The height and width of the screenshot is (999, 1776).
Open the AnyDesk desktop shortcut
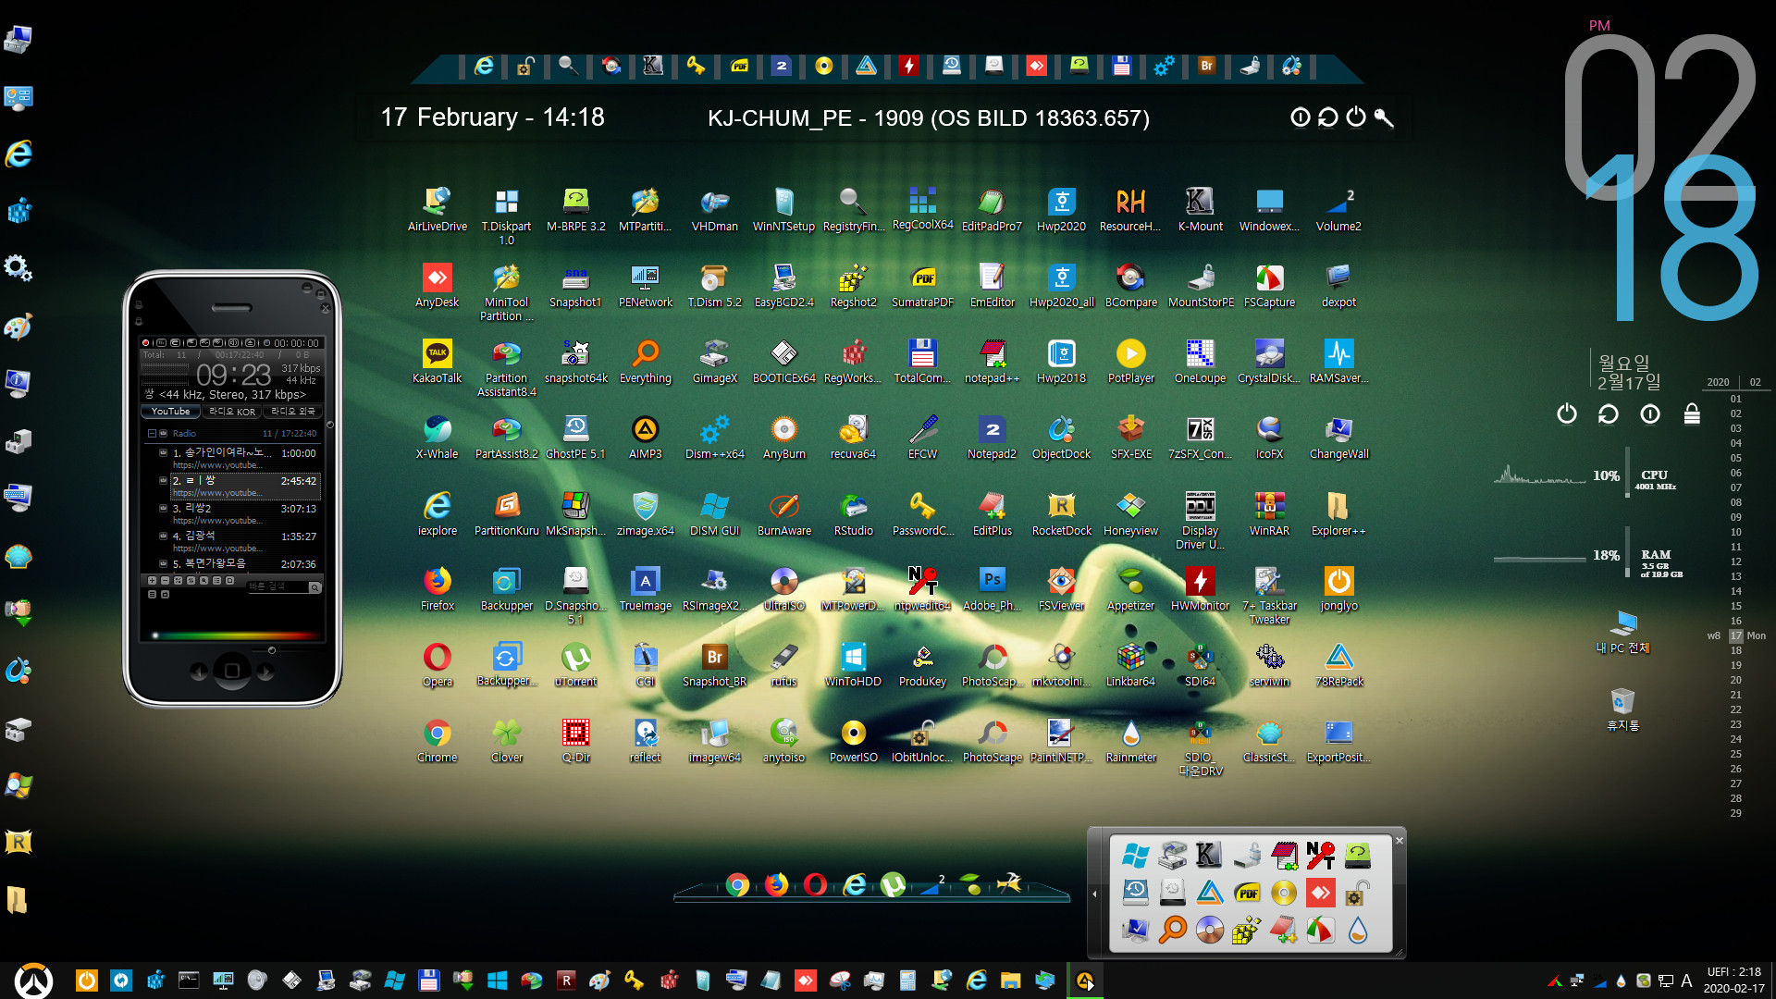(x=437, y=285)
